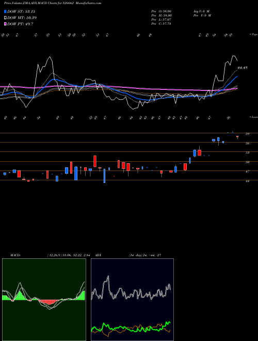Click the 53 price axis label
Screen dimensions: 258x341
247,152
